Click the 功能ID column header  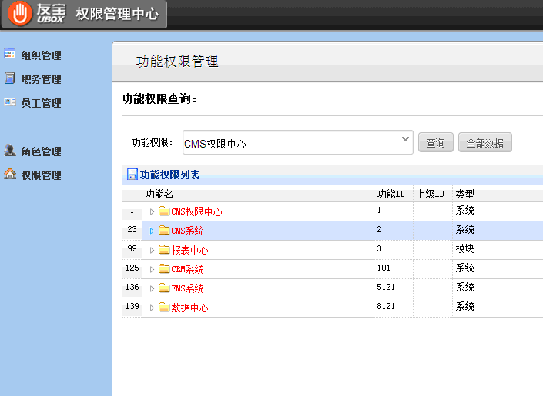click(x=394, y=194)
